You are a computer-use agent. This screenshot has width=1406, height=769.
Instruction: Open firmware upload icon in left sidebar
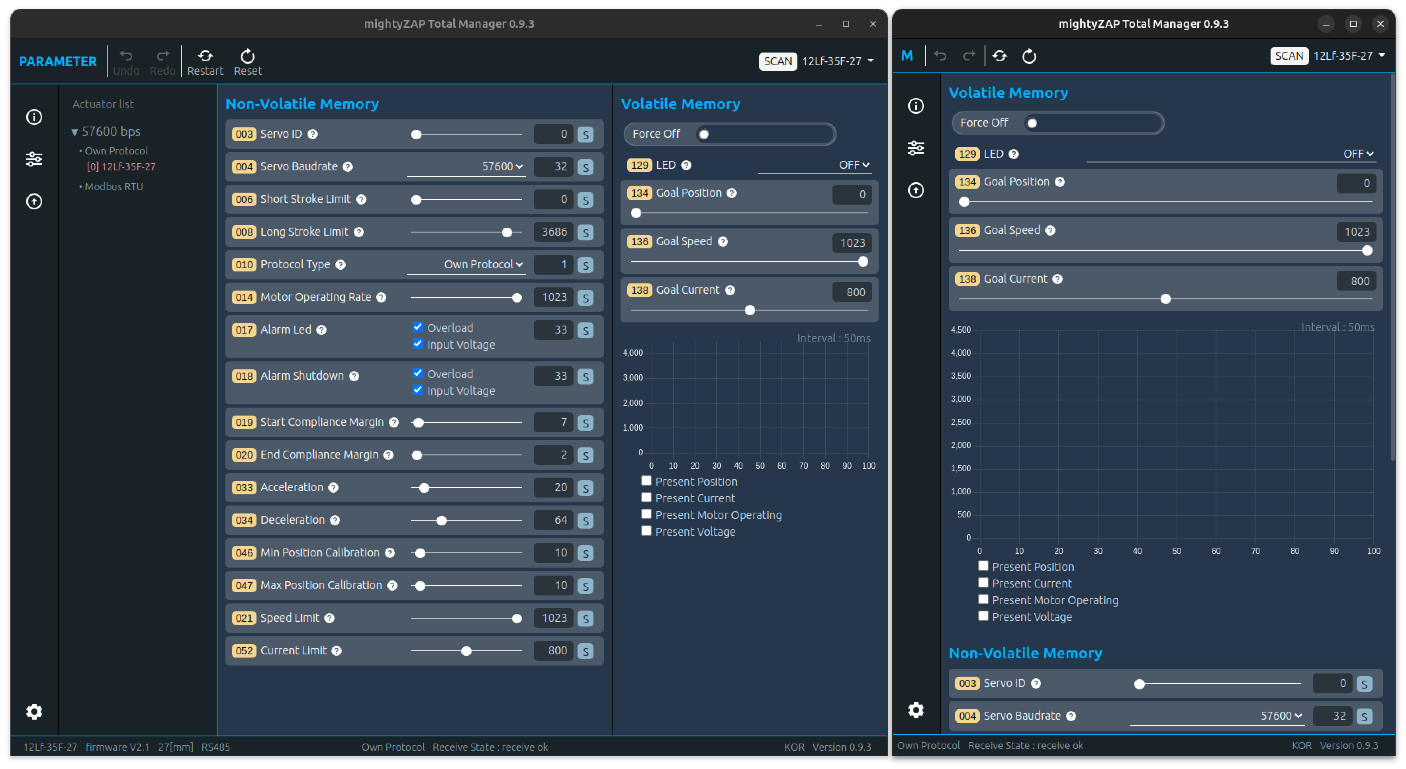34,202
